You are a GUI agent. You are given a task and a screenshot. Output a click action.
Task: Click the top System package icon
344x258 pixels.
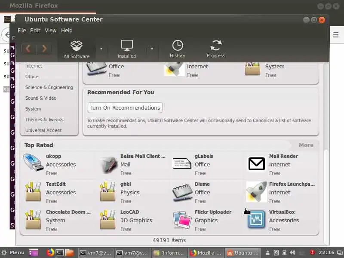[252, 69]
